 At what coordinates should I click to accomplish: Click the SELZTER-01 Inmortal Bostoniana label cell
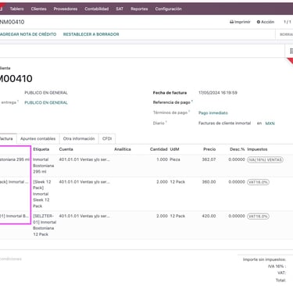[45, 225]
